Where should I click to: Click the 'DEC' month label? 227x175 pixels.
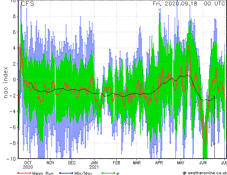click(72, 163)
